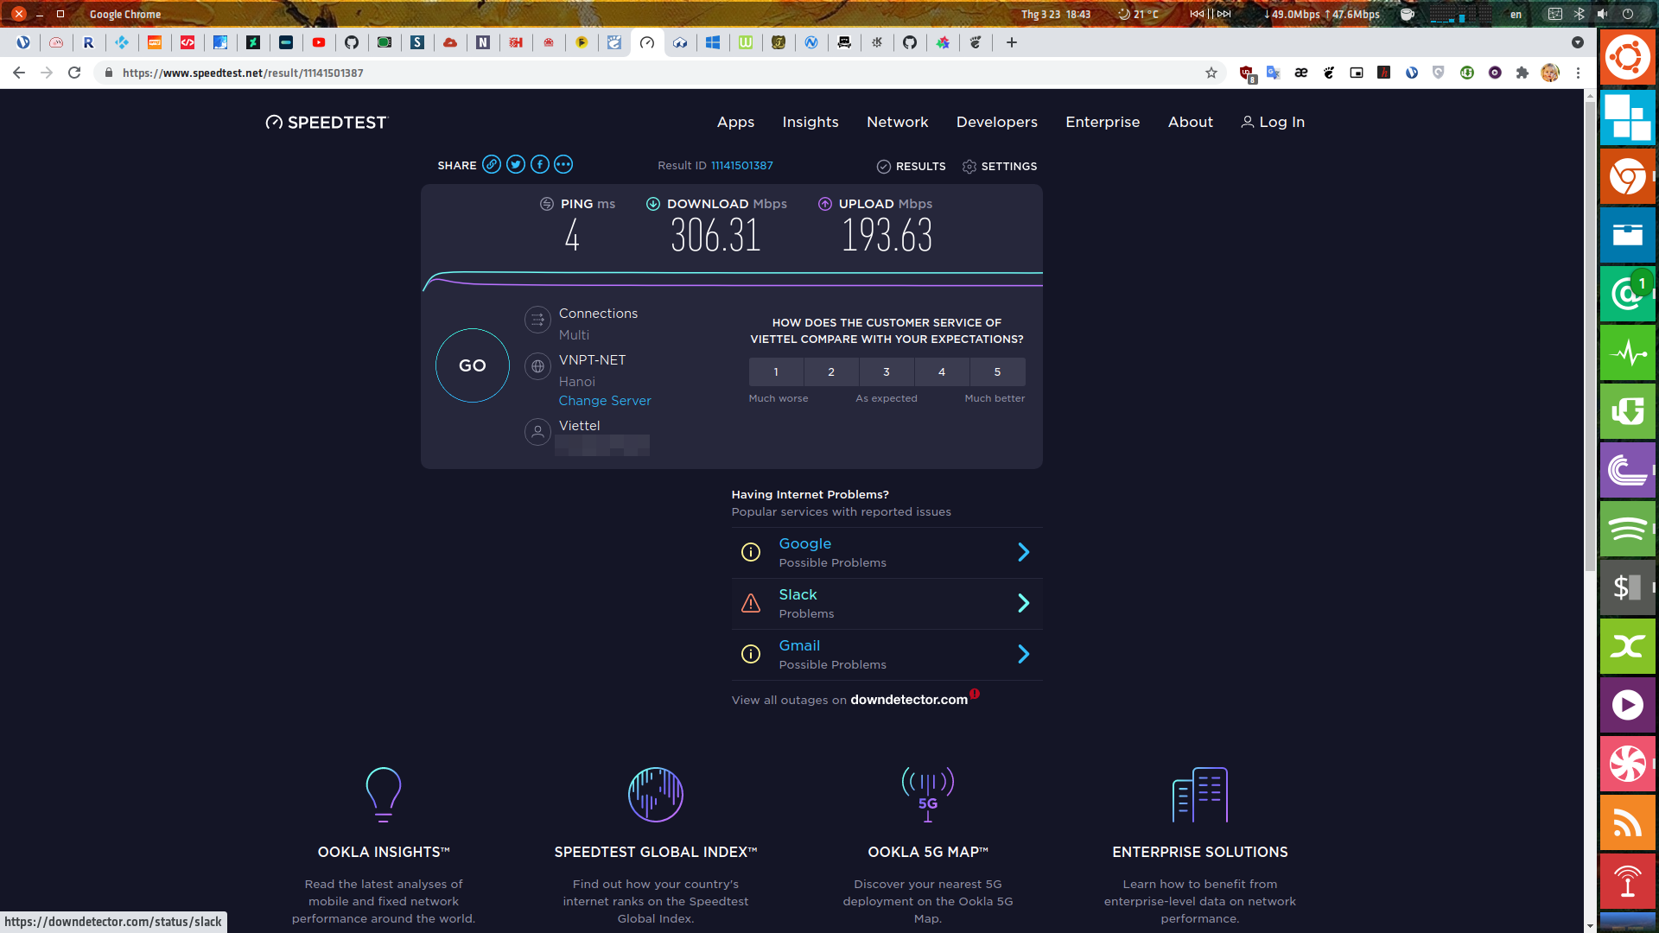Open Result ID 11141501387 link

742,166
